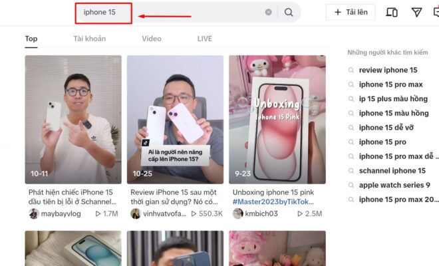Open the vinhvatvofa video thumbnail dated 10-25
This screenshot has height=266, width=439.
click(175, 120)
